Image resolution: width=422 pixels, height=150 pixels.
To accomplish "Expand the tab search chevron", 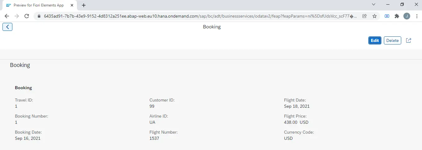I will 374,5.
